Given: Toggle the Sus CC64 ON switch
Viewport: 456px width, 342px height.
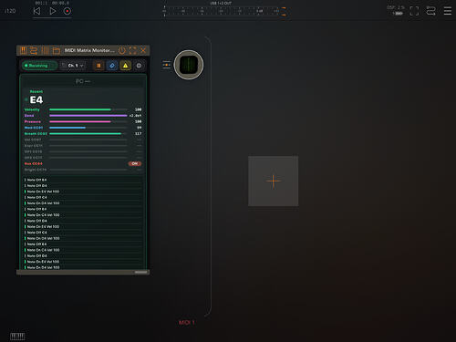Looking at the screenshot, I should 135,163.
